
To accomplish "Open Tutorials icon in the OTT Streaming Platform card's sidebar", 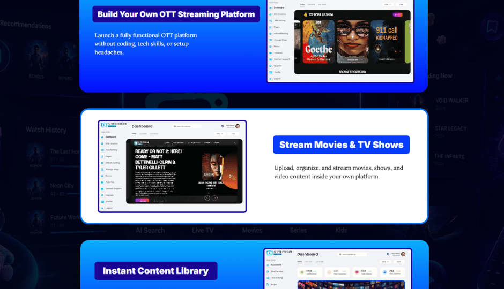I will (270, 53).
